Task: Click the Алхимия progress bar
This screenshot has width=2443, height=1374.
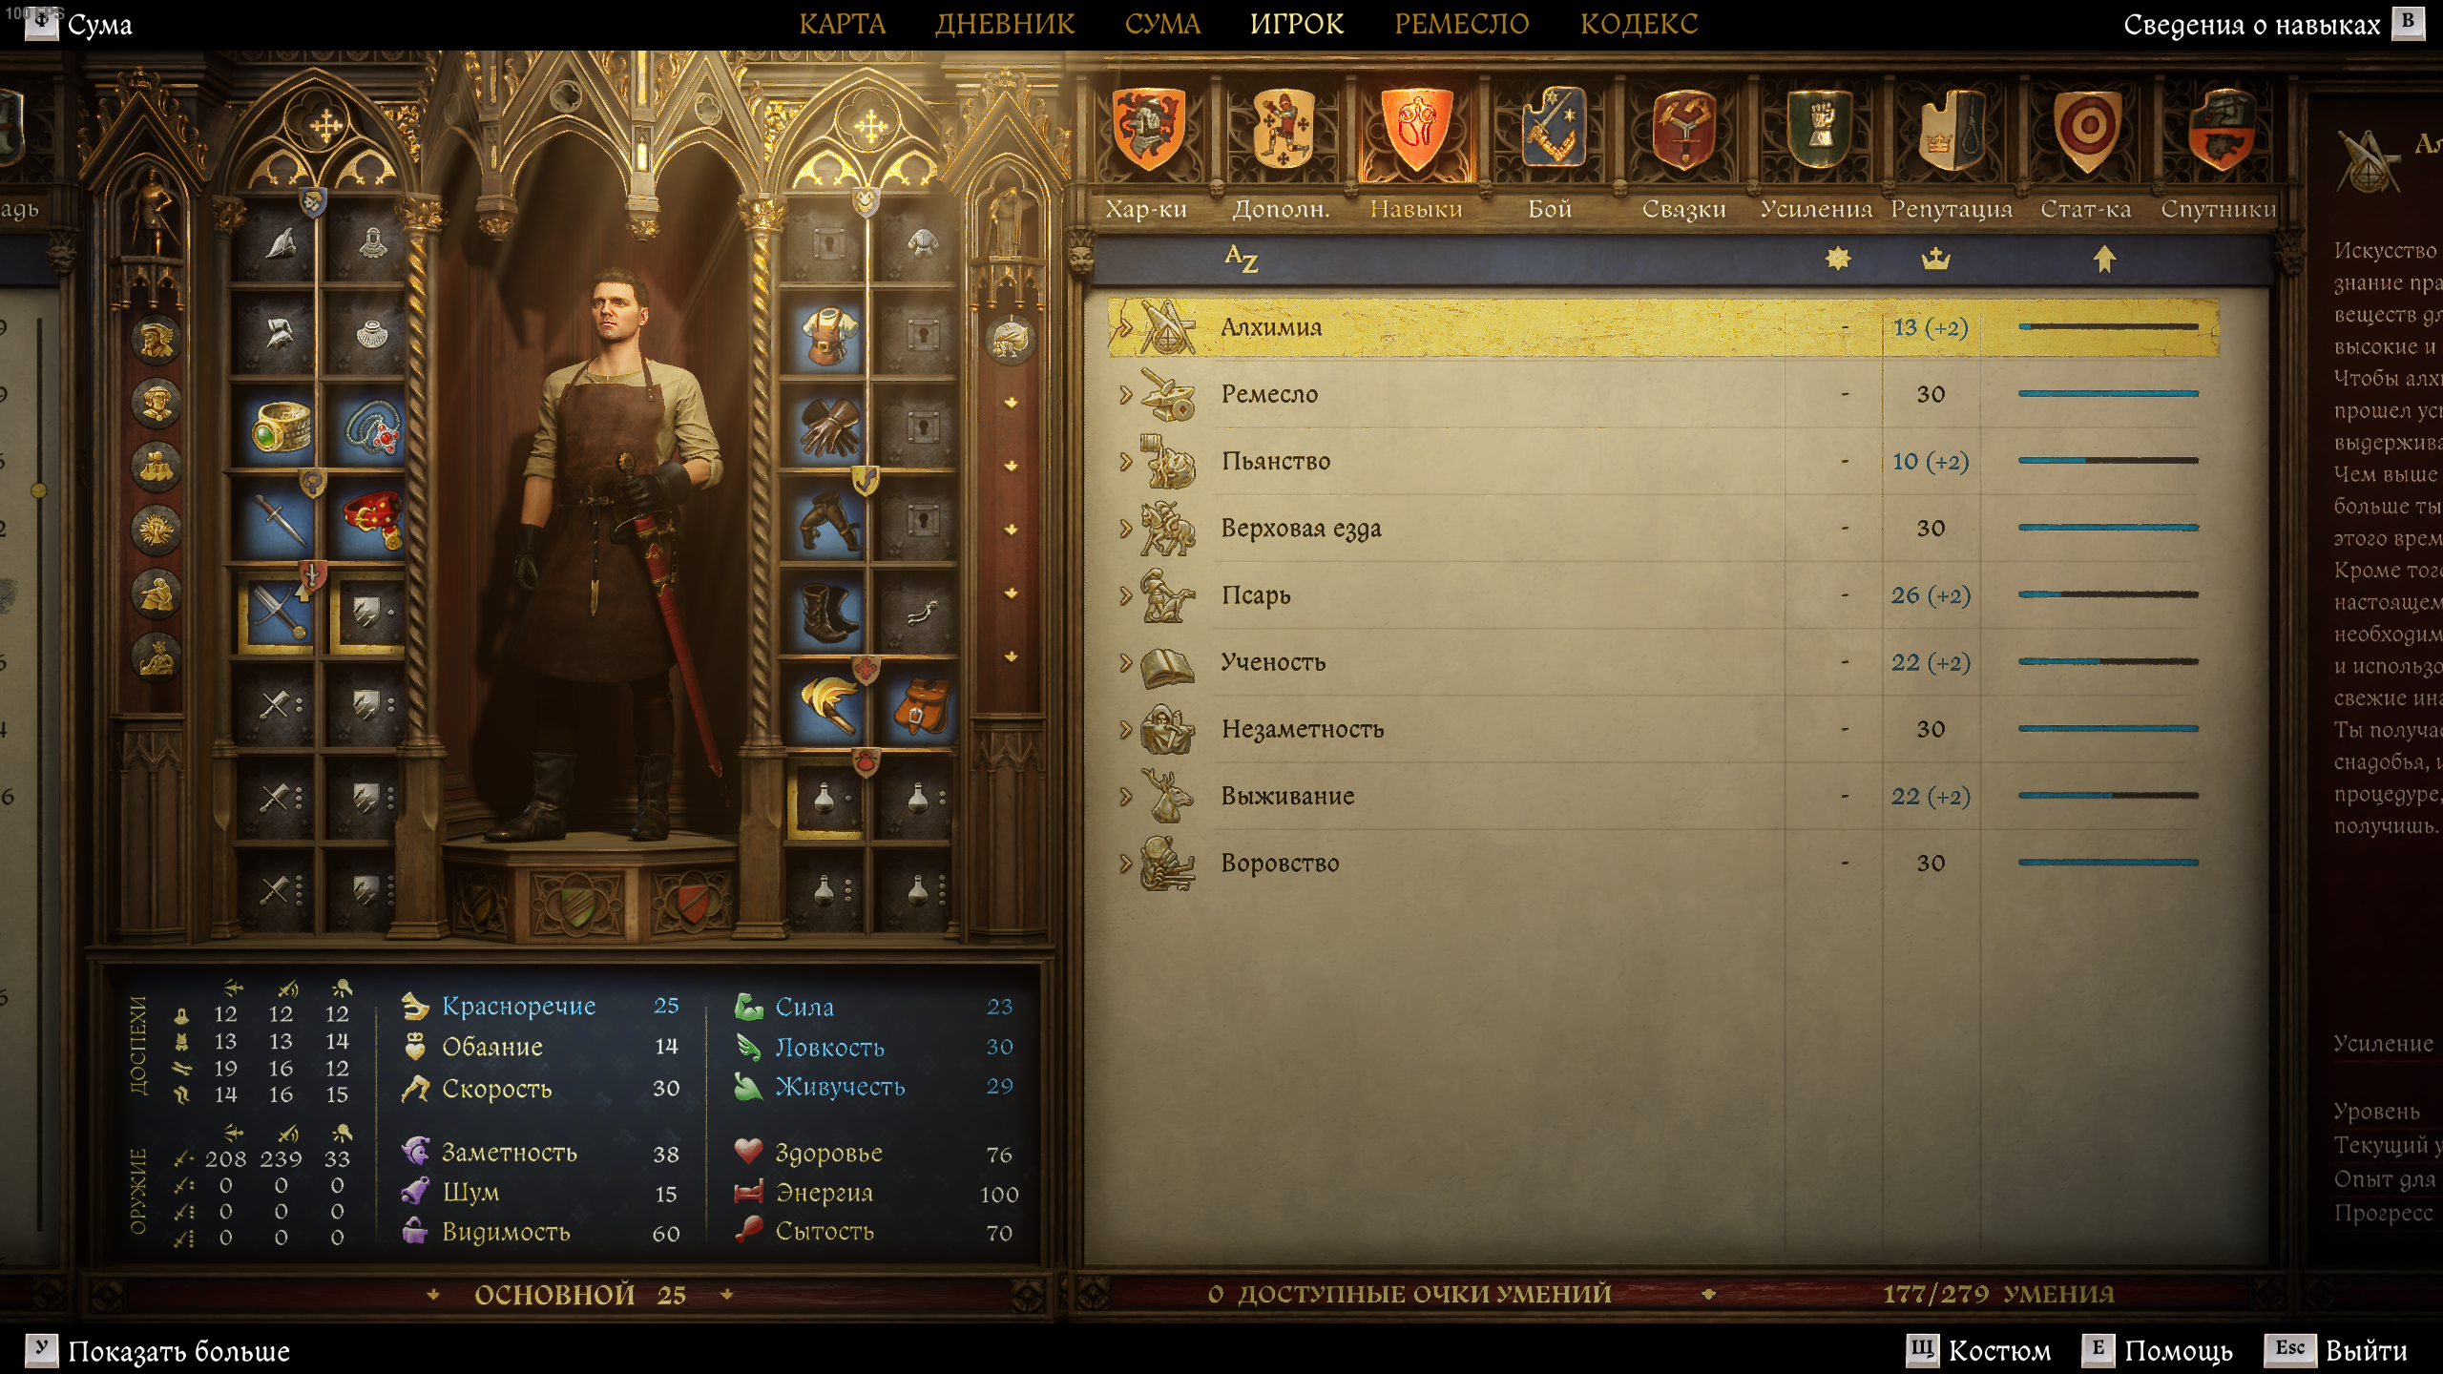Action: click(2108, 327)
